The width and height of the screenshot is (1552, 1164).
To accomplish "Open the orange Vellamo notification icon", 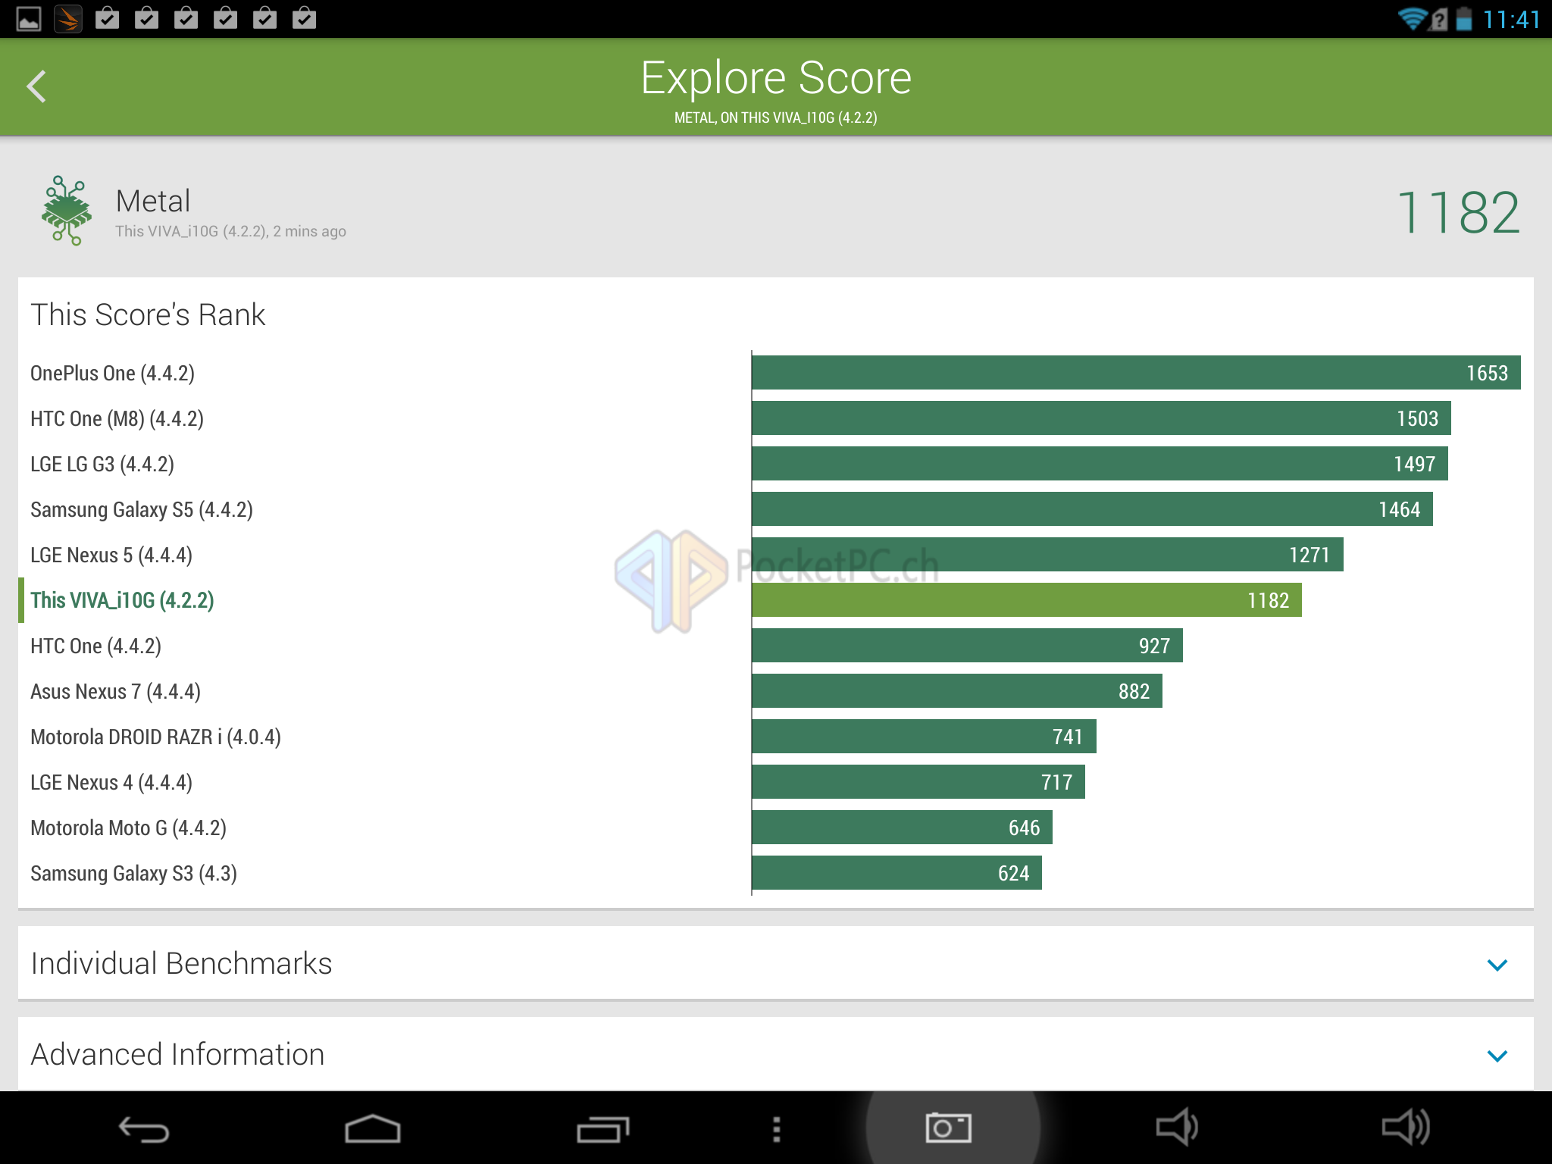I will click(68, 18).
